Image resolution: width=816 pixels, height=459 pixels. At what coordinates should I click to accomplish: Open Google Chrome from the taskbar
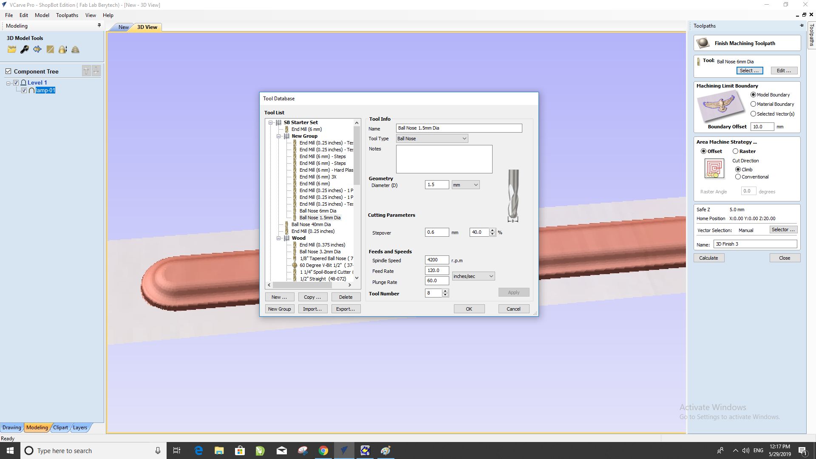pos(323,450)
